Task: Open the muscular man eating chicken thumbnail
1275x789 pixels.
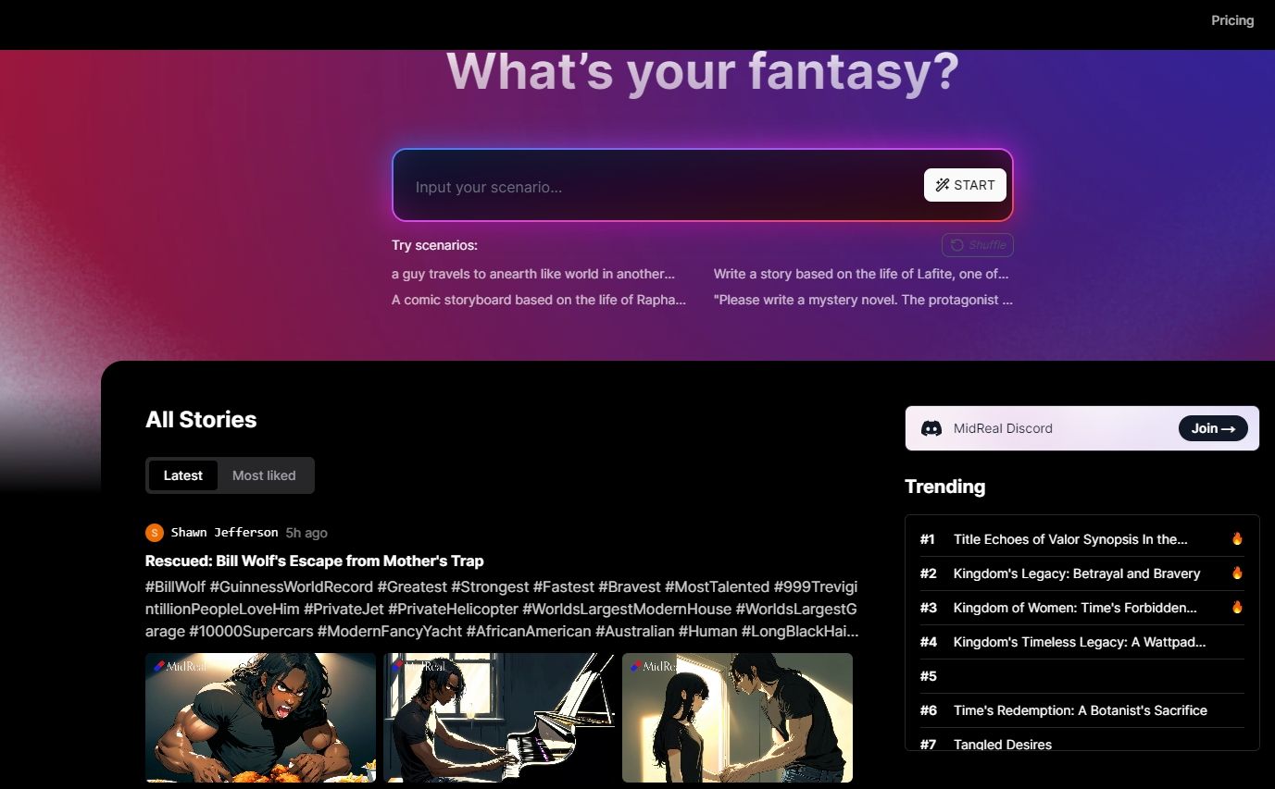Action: point(260,718)
